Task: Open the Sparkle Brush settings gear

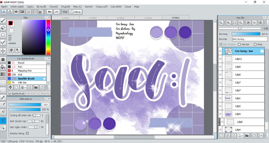Action: tap(44, 79)
